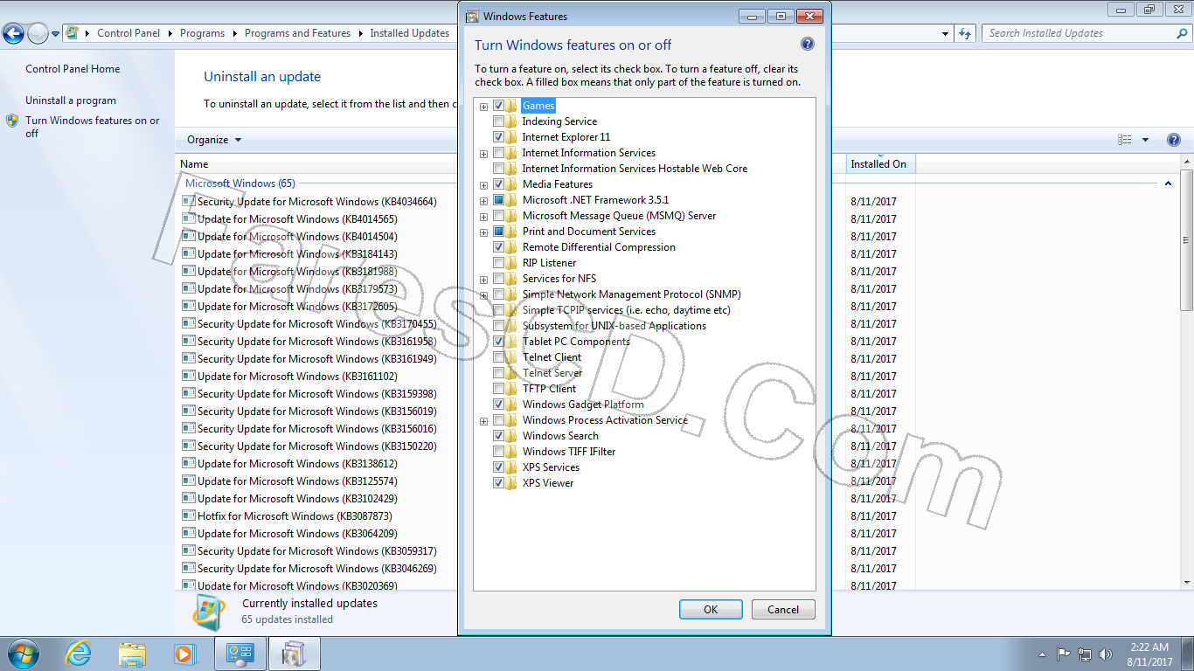Expand the Media Features node
1194x671 pixels.
click(483, 185)
